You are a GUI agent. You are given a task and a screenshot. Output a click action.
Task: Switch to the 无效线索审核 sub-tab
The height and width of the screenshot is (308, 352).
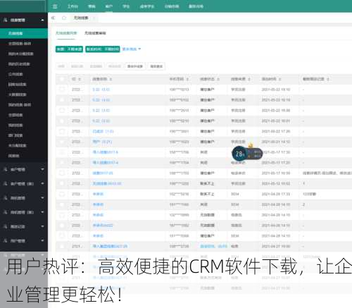click(x=95, y=33)
